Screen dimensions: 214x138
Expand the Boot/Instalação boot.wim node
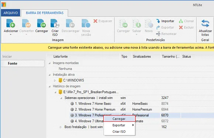pyautogui.click(x=61, y=127)
